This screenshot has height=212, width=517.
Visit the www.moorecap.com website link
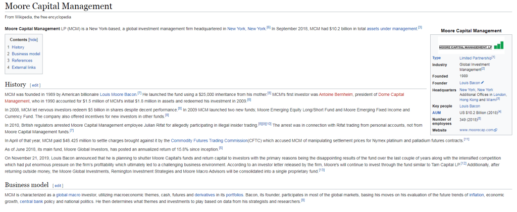tap(476, 130)
